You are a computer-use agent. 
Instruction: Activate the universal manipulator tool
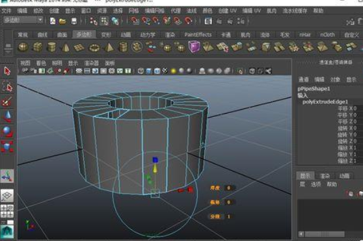tap(7, 176)
